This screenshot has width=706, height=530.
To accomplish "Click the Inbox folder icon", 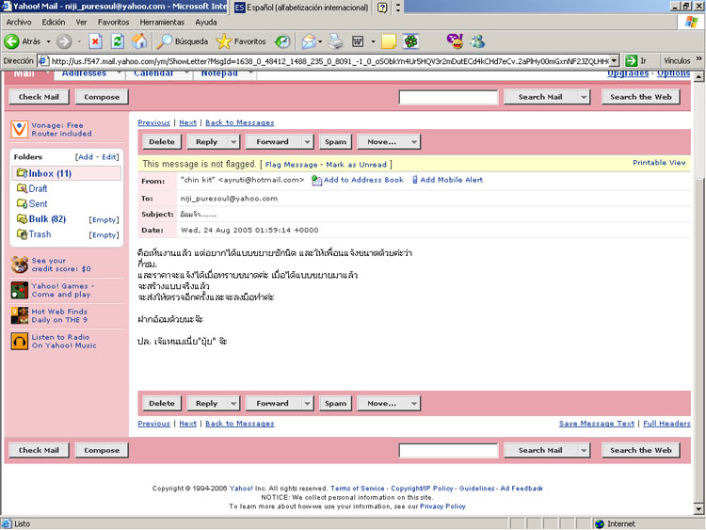I will tap(22, 173).
